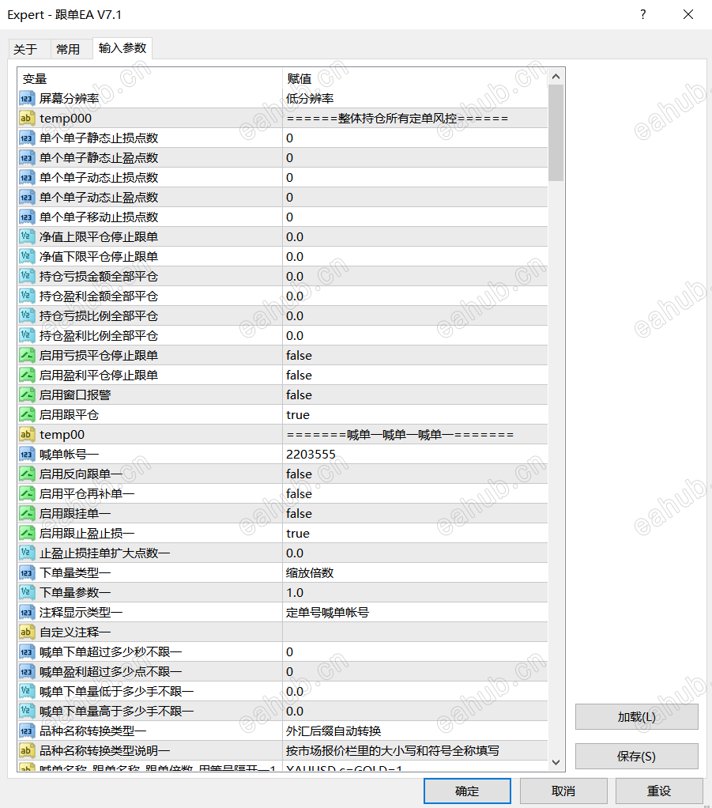Click the string icon beside temp000
Viewport: 712px width, 808px height.
(x=27, y=118)
